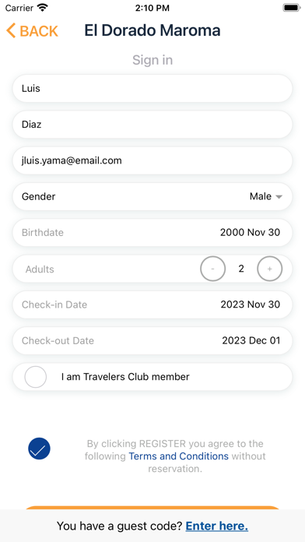Image resolution: width=305 pixels, height=542 pixels.
Task: Tap the Wi-Fi status icon
Action: 43,8
